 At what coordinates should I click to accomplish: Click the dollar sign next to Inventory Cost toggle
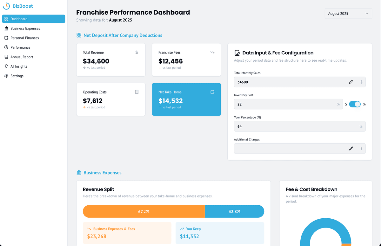point(346,104)
